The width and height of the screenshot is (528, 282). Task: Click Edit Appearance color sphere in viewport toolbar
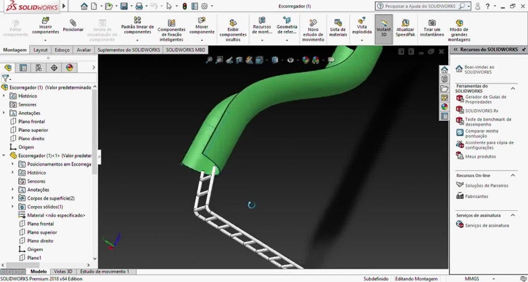click(x=305, y=60)
